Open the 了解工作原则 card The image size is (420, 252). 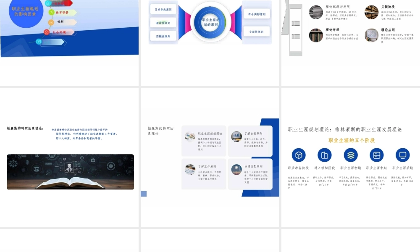pos(204,174)
